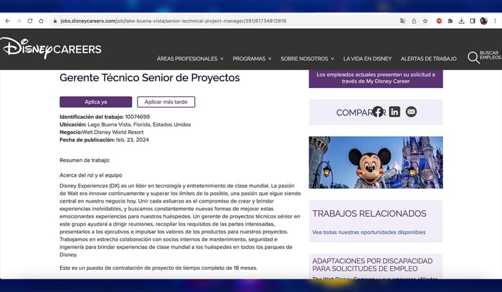Go to the browser home page icon
This screenshot has width=502, height=292.
coord(41,21)
